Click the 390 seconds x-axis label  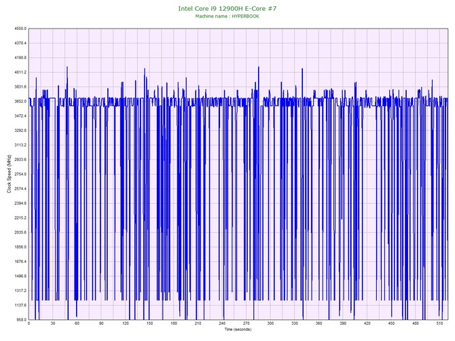[343, 323]
